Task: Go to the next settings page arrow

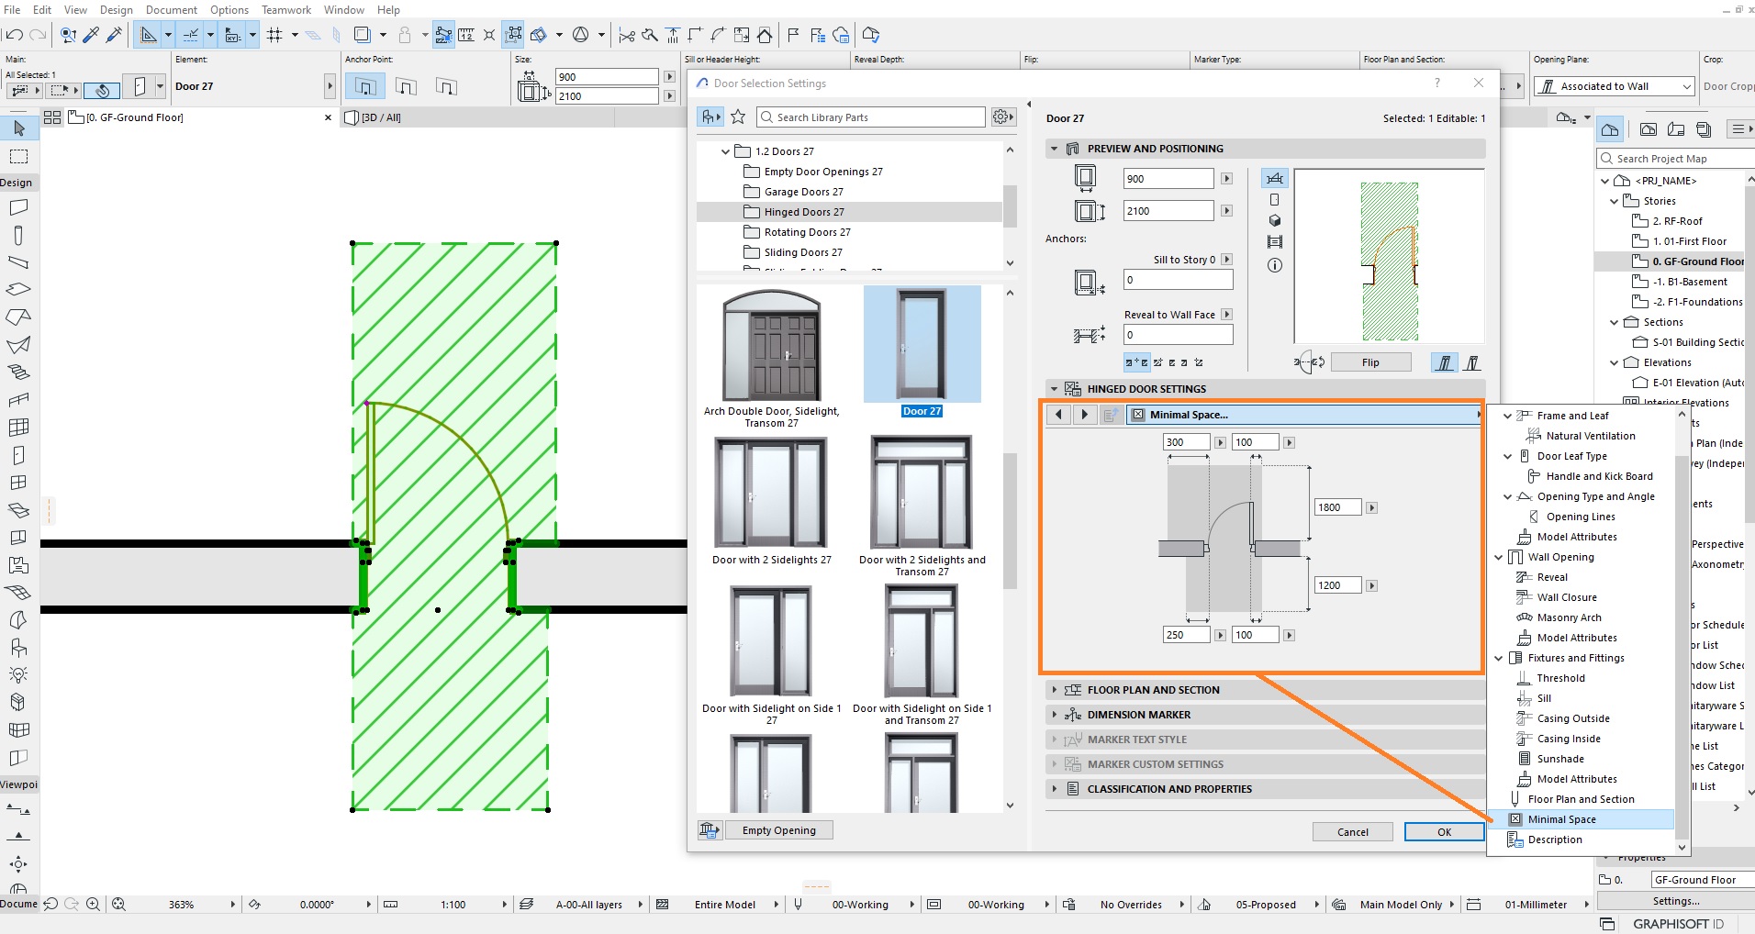Action: pyautogui.click(x=1084, y=415)
